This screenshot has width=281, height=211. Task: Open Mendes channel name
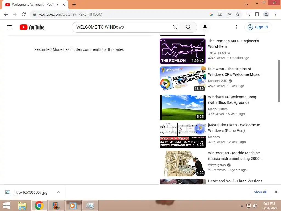coord(213,137)
